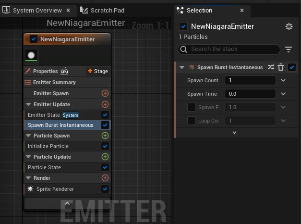Enable the Loop Count checkbox
This screenshot has width=301, height=224.
[x=192, y=121]
